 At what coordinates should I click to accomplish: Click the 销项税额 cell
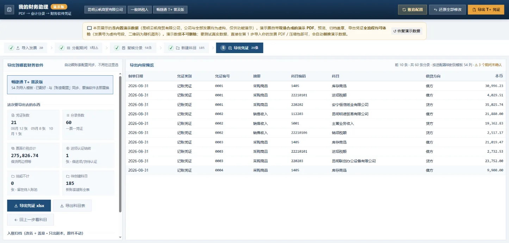click(x=339, y=133)
